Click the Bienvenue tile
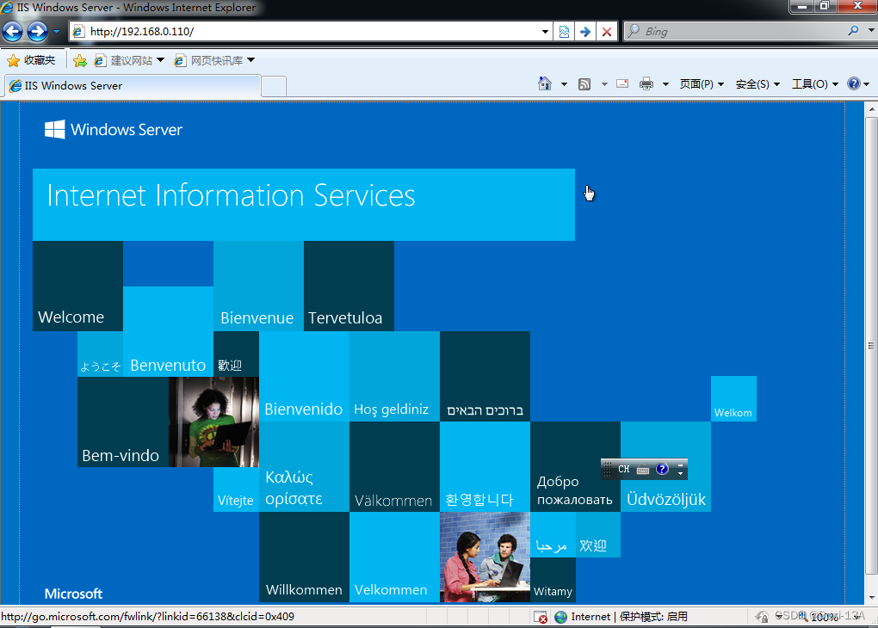This screenshot has height=628, width=878. [259, 286]
